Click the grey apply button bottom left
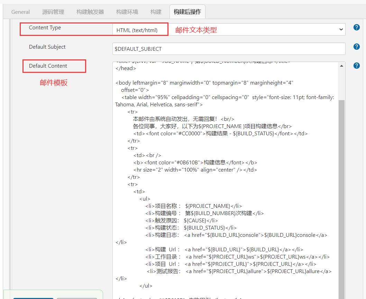 [76, 297]
